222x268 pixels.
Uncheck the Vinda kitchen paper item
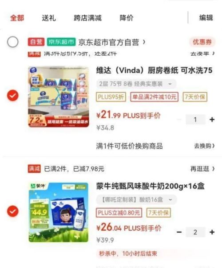[x=12, y=95]
